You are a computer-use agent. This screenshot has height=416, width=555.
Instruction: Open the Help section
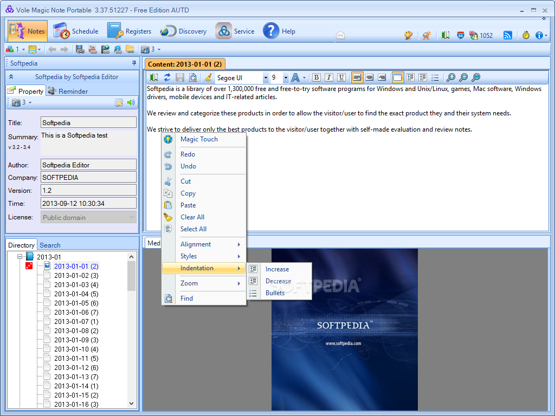[279, 31]
